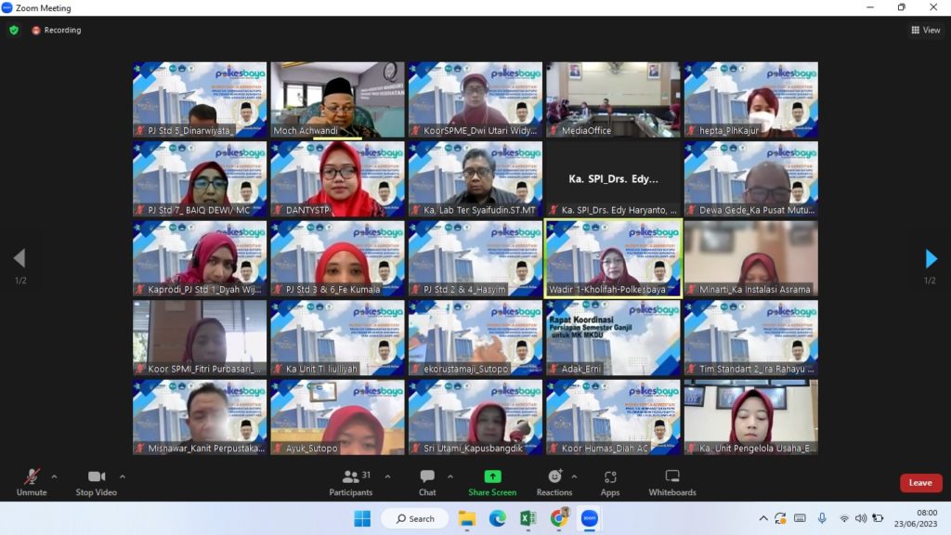Click the taskbar microphone tray icon
The image size is (951, 535).
click(822, 518)
